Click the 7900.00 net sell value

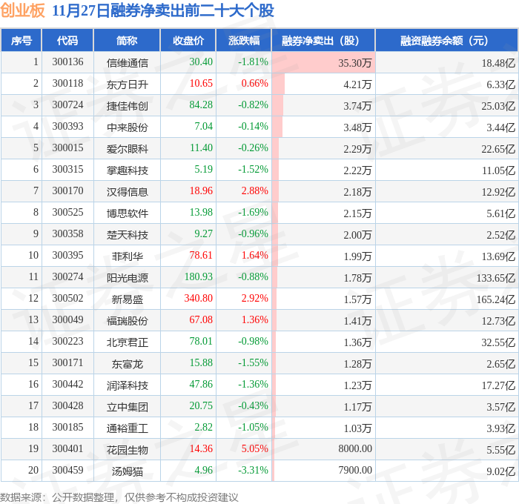click(x=355, y=471)
